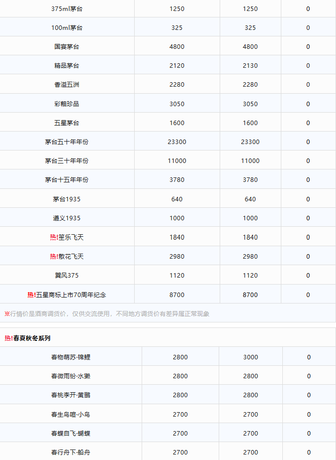Select the 100ml茅台 row label

tap(67, 28)
